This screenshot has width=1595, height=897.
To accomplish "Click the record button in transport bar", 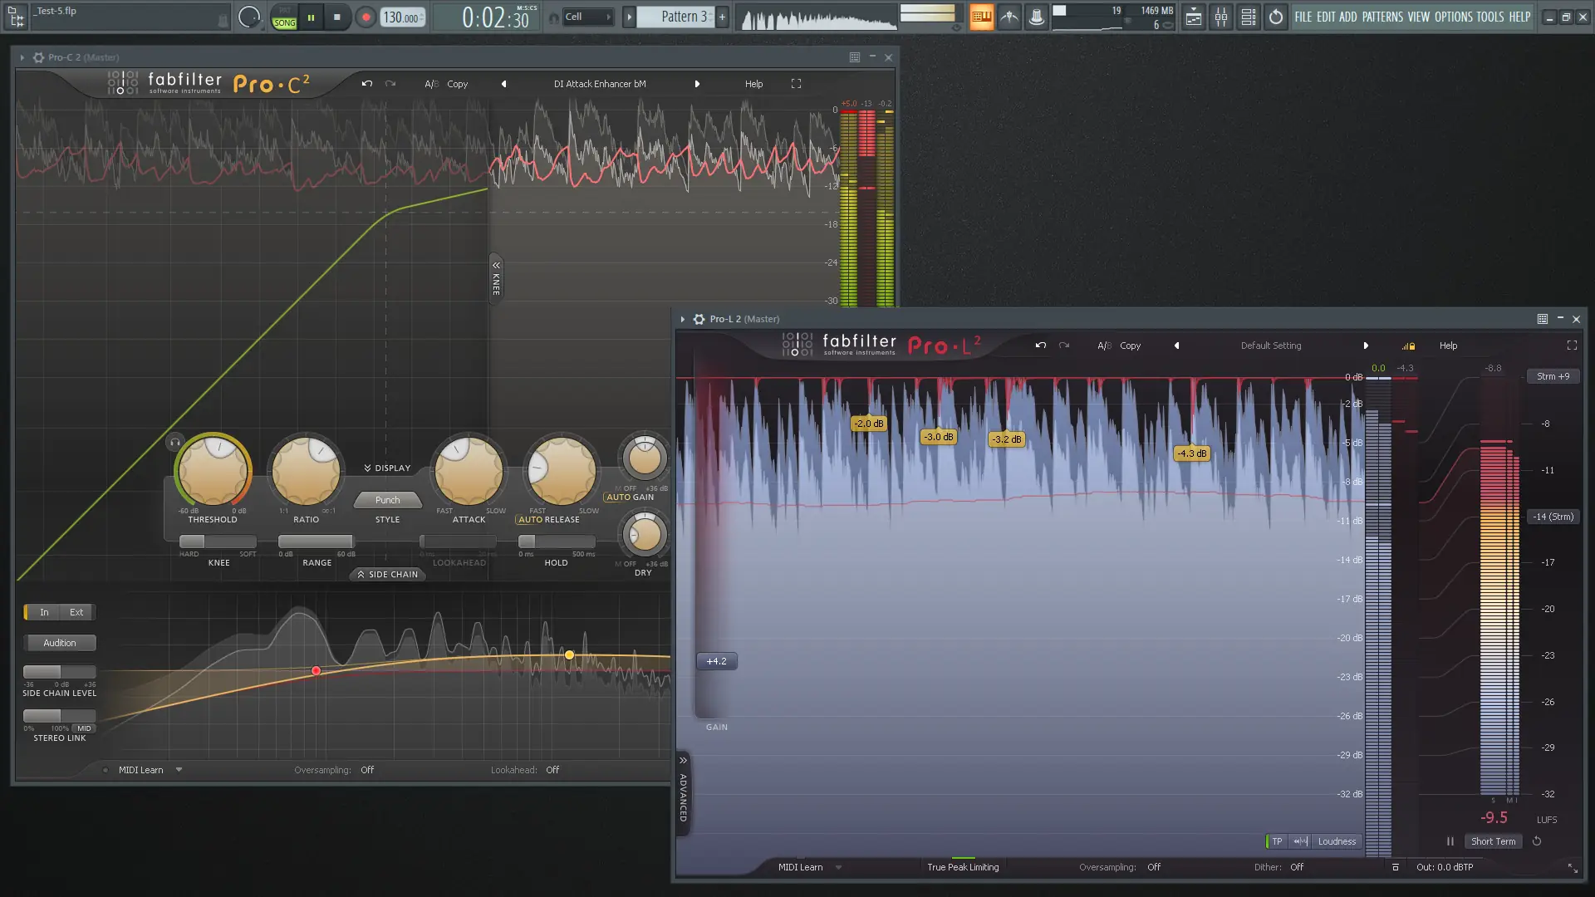I will click(x=366, y=17).
